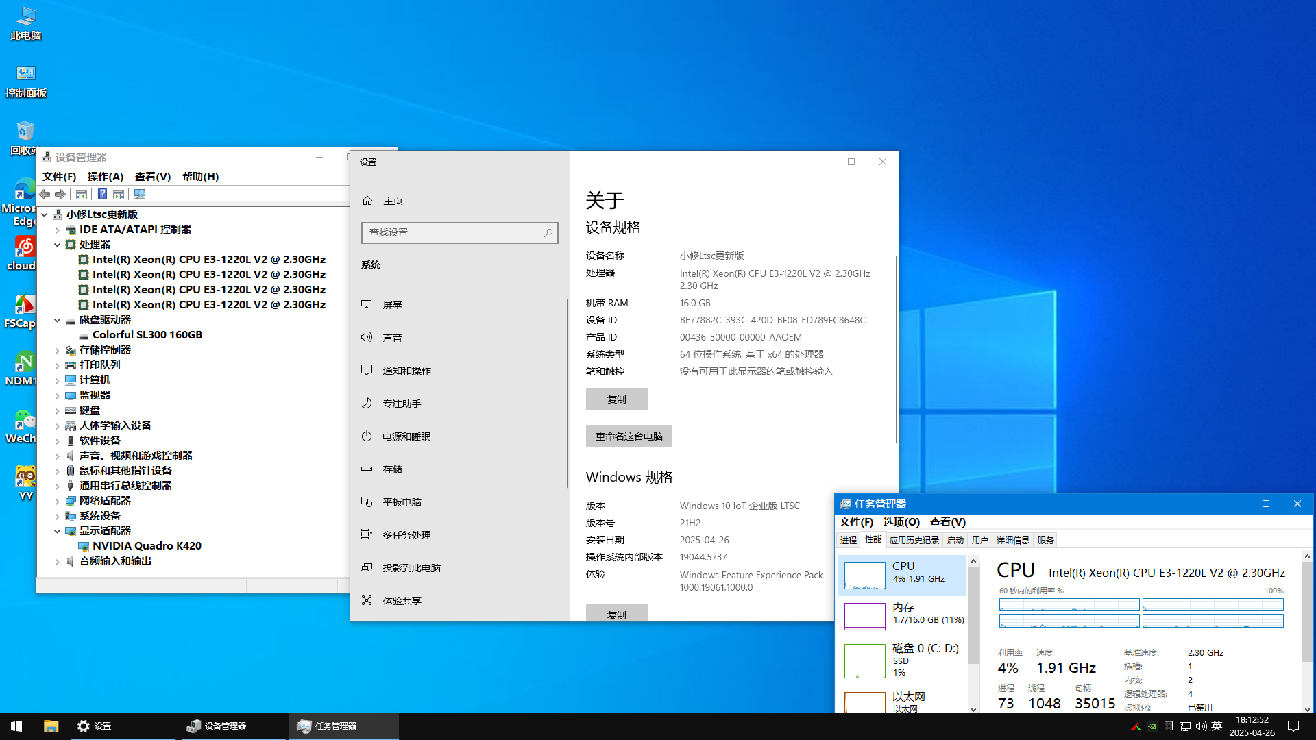Click the 查找设置 search field

[x=459, y=233]
